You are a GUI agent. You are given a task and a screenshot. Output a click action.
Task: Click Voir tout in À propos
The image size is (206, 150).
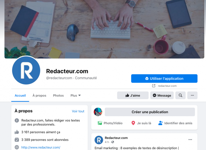[x=78, y=111]
